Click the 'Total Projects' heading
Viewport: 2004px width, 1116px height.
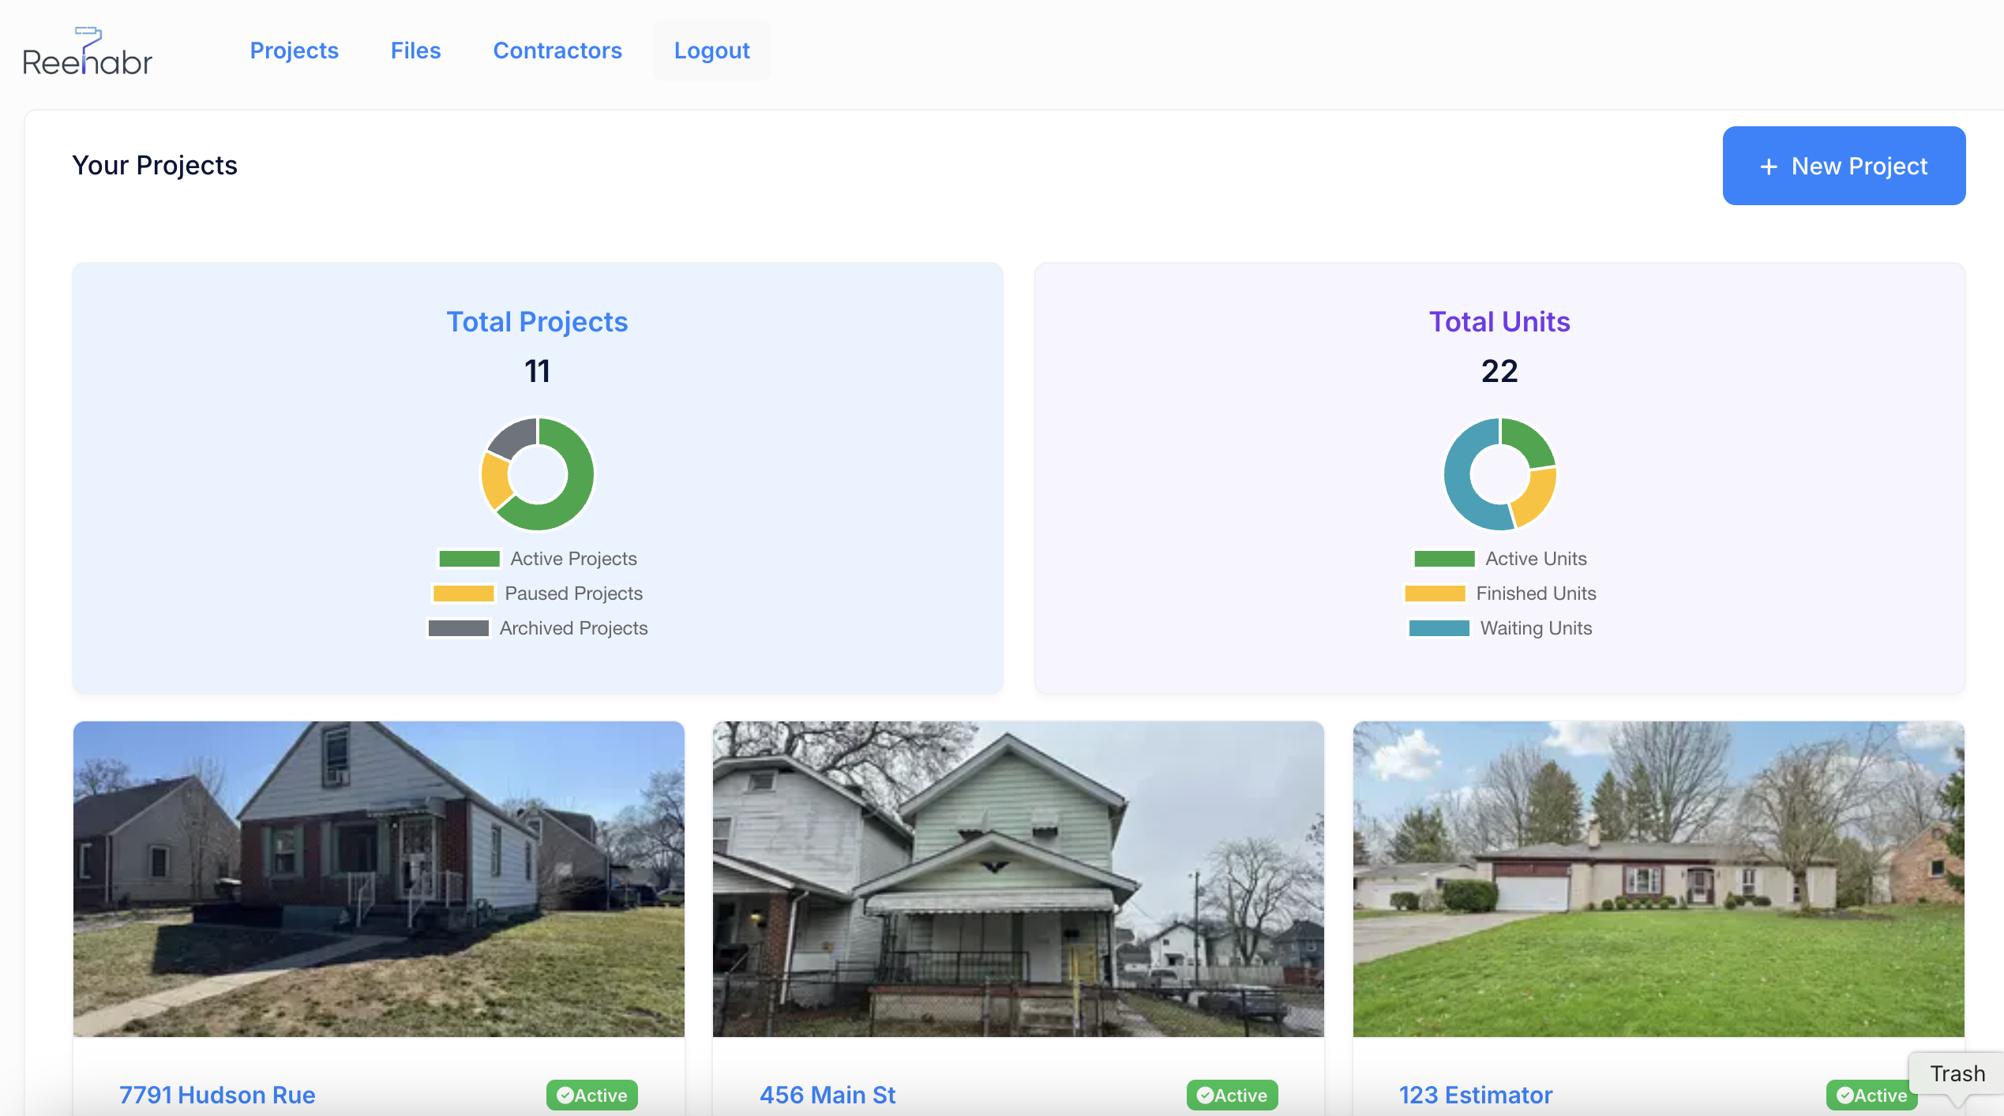pos(537,321)
